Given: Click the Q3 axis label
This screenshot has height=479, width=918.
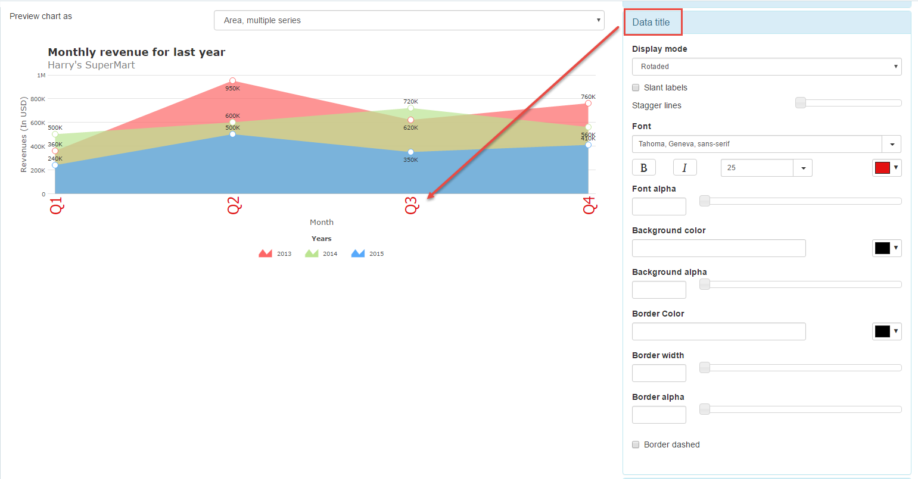Looking at the screenshot, I should click(412, 206).
